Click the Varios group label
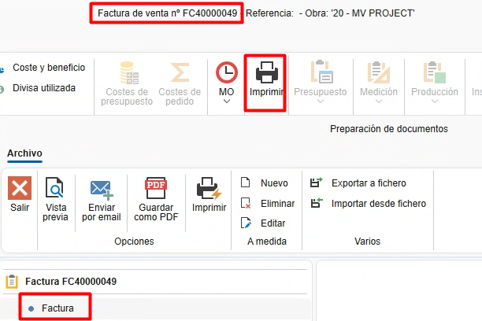The image size is (482, 321). coord(367,242)
